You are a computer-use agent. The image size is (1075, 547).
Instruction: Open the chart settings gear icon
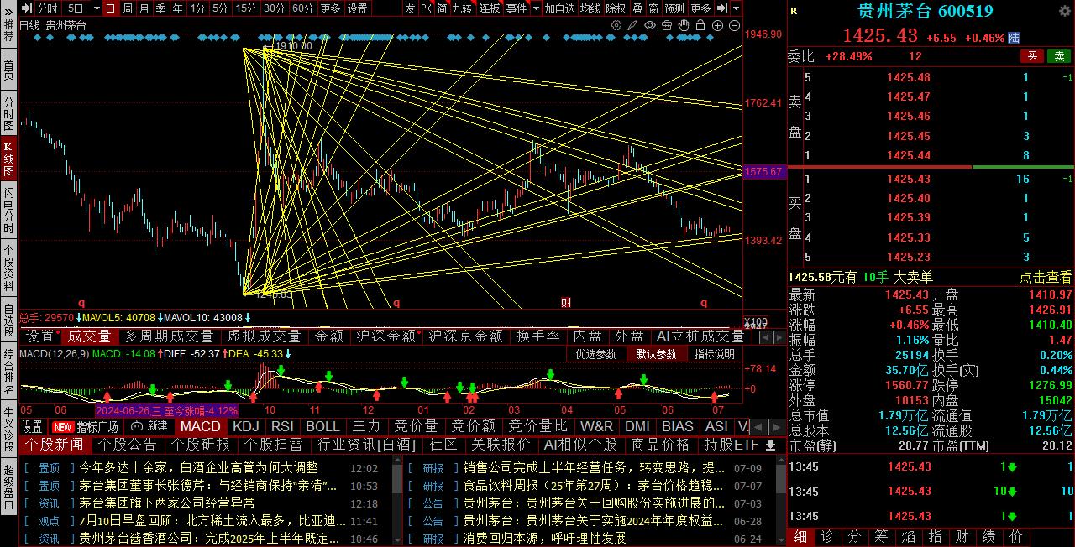click(x=616, y=25)
